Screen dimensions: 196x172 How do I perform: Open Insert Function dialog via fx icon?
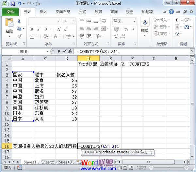[70, 51]
